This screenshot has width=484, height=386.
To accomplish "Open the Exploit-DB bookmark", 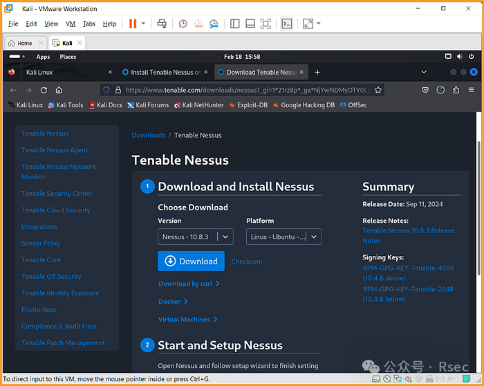I will click(249, 105).
